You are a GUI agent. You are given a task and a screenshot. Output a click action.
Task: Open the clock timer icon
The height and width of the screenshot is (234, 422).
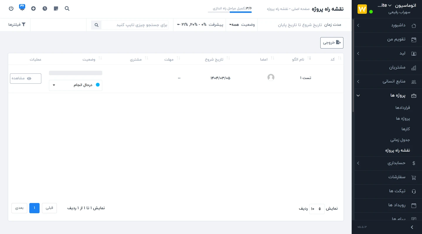coord(45,8)
